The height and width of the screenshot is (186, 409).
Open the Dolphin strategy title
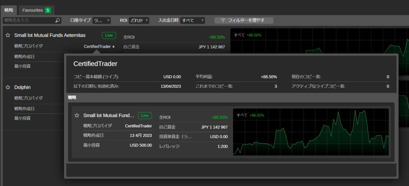pos(22,87)
